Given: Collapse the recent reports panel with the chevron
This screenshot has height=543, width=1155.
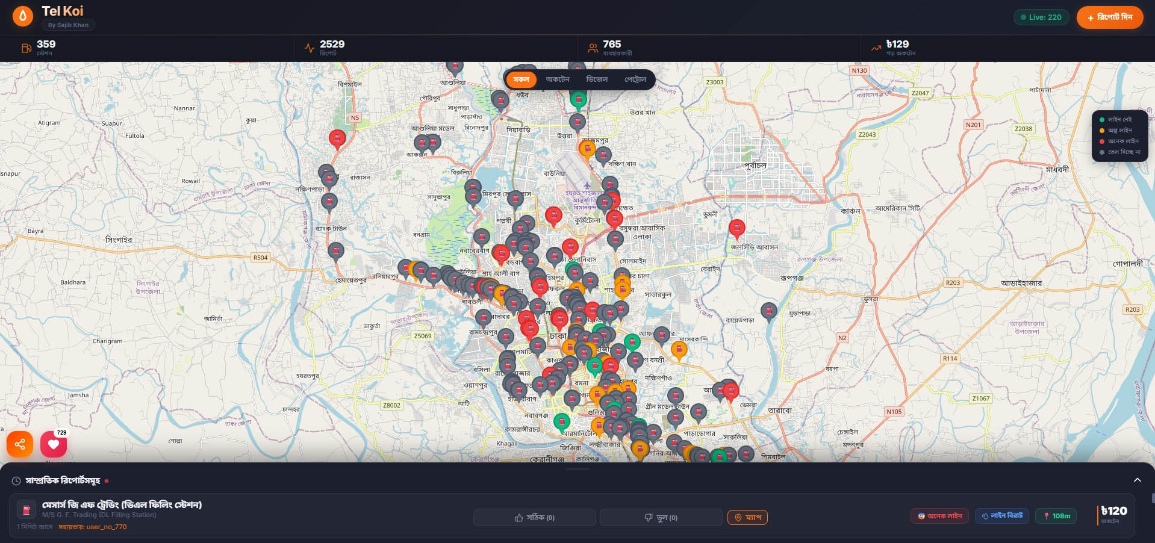Looking at the screenshot, I should tap(1137, 480).
